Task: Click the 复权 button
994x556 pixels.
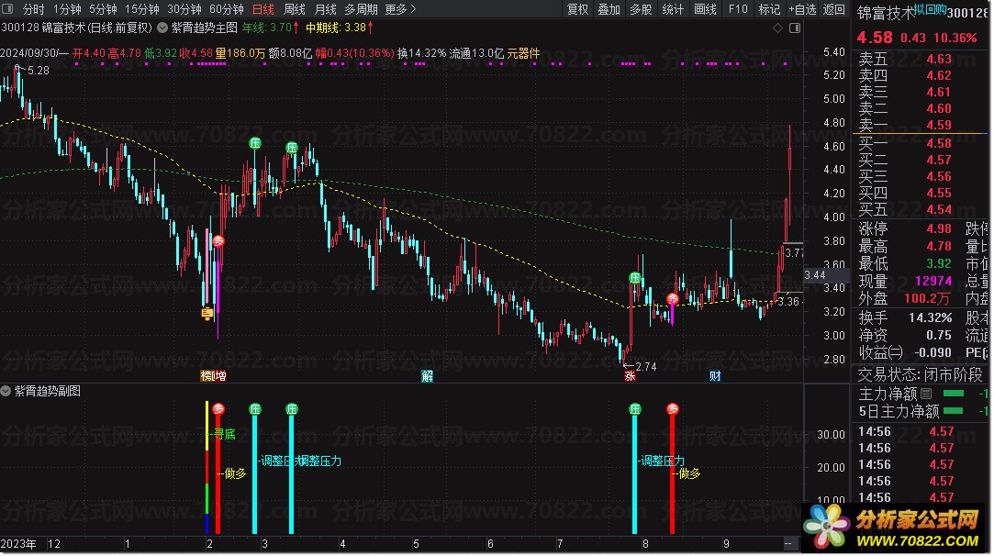Action: click(577, 9)
